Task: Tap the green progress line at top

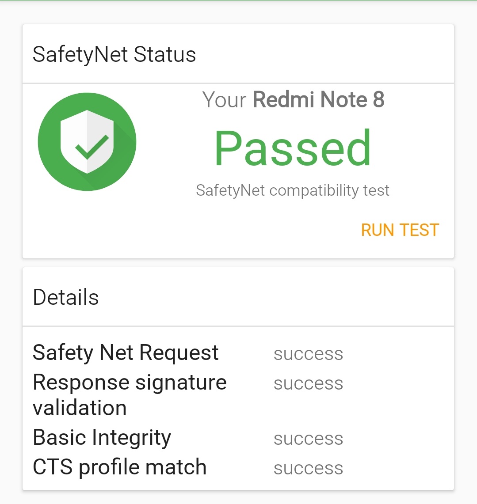Action: (238, 0)
